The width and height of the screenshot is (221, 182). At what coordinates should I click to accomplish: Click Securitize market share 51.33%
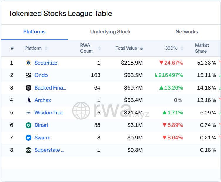[x=207, y=63]
